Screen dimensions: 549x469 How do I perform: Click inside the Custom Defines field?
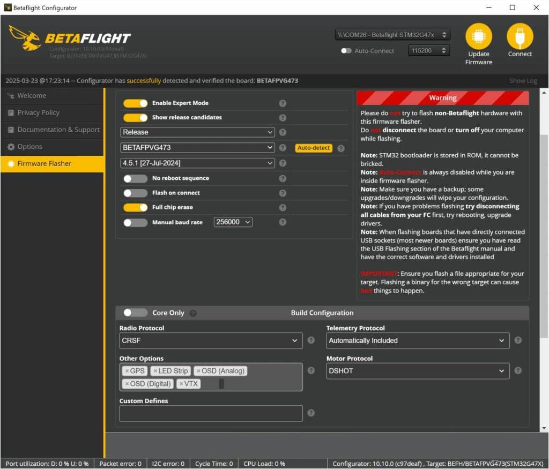coord(211,413)
